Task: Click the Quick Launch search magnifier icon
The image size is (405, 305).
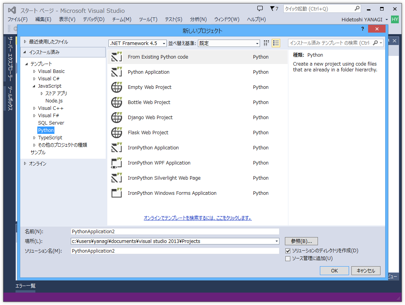Action: pos(357,9)
